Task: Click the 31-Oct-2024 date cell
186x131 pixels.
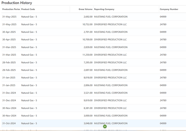Action: point(9,123)
